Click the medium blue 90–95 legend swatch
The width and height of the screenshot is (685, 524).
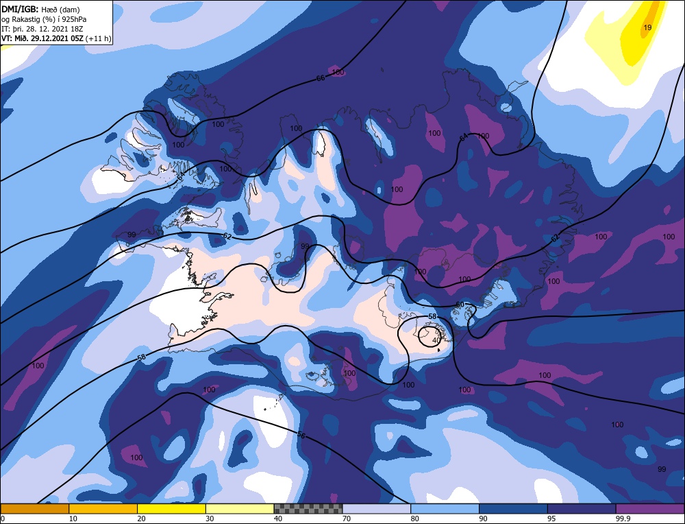point(513,508)
